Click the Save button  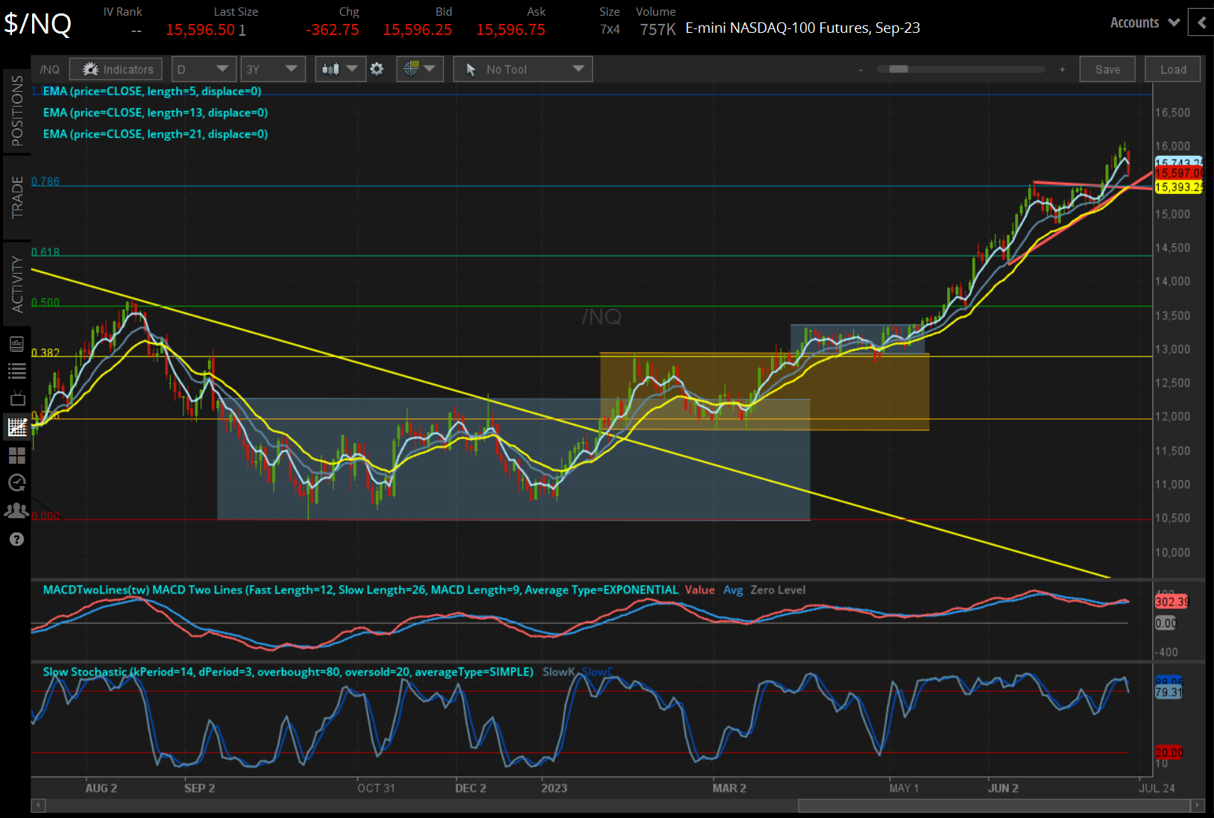(x=1107, y=69)
